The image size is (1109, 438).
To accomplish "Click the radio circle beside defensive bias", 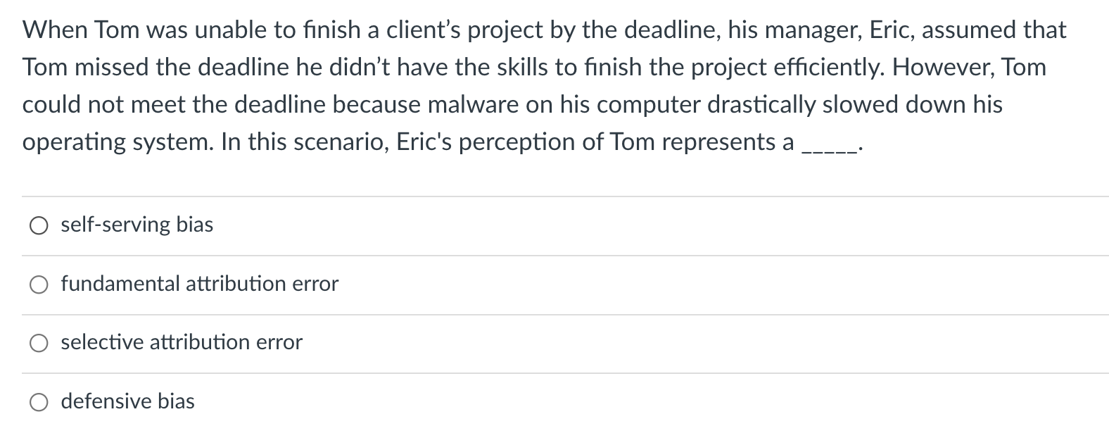I will (x=39, y=401).
